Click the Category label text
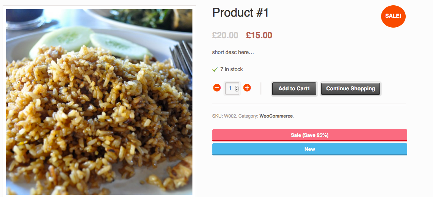The height and width of the screenshot is (197, 433). [x=248, y=116]
